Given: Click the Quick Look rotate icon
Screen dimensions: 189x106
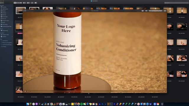Looking at the screenshot, I should click(x=143, y=11).
